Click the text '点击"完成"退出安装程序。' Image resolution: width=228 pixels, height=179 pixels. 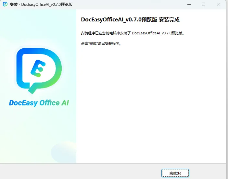[x=101, y=43]
